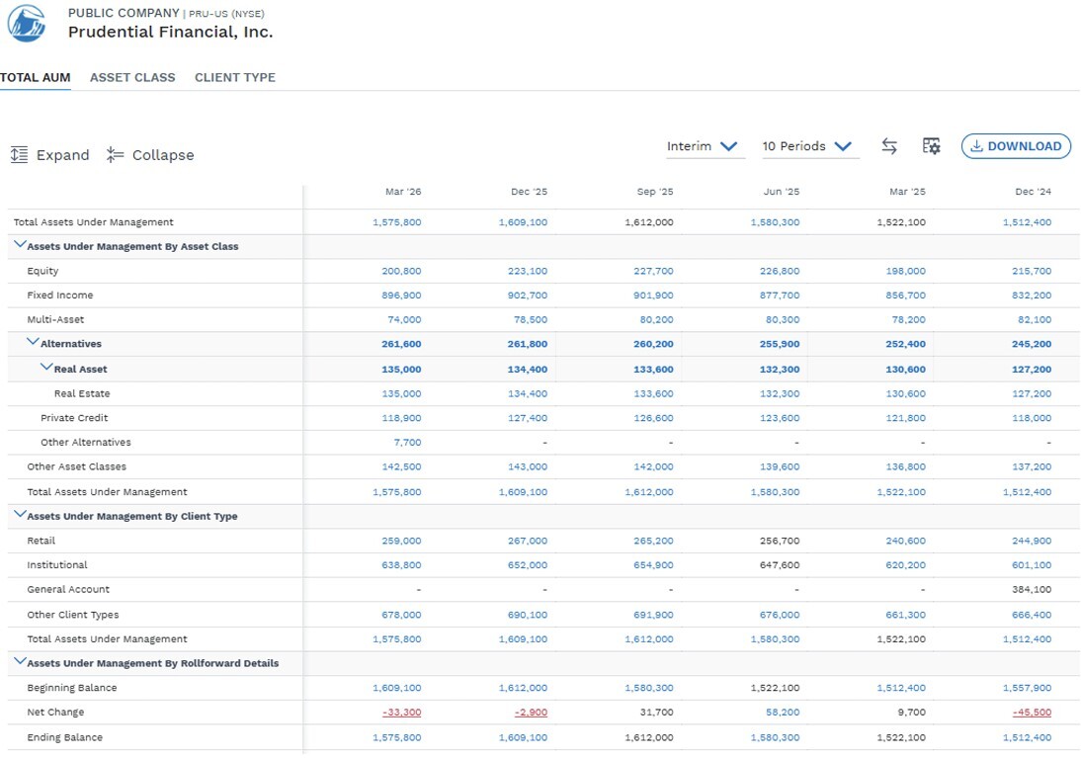Click the DOWNLOAD button
The height and width of the screenshot is (758, 1081).
click(1016, 146)
